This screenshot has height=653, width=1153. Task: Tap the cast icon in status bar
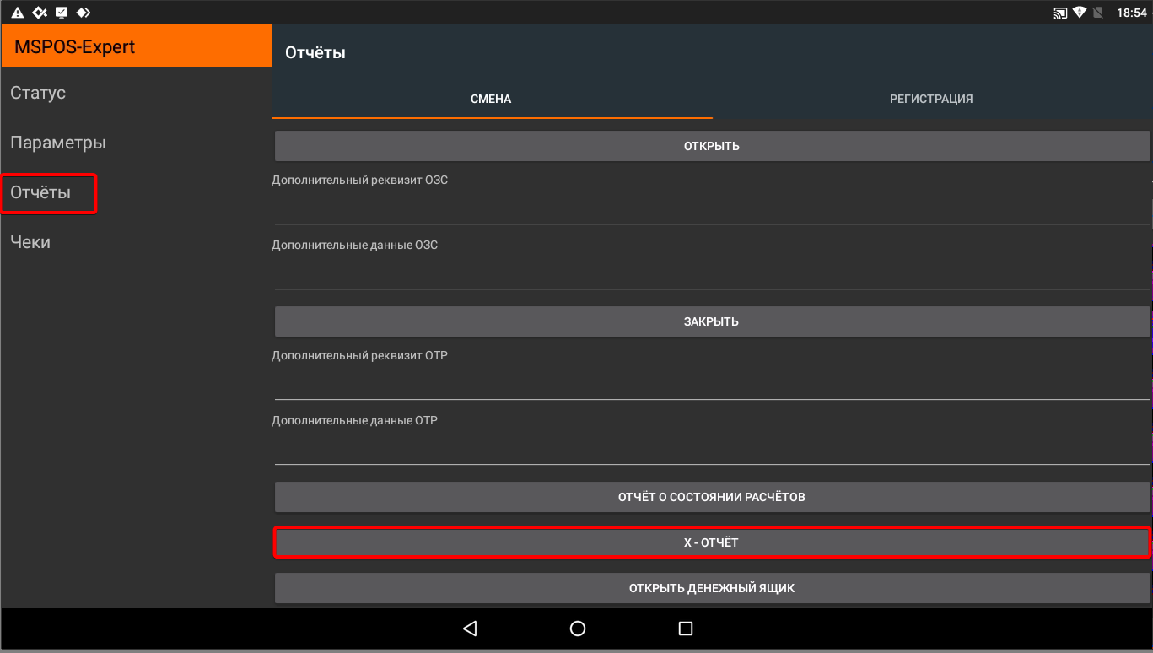point(1060,13)
